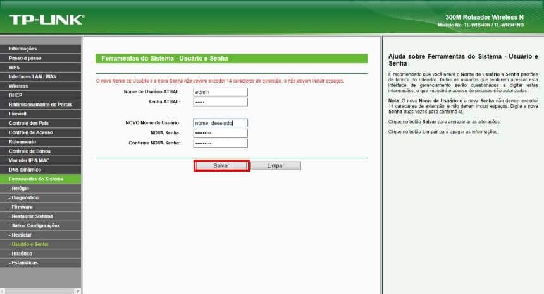Select Diagnóstico submenu item
544x294 pixels.
40,198
